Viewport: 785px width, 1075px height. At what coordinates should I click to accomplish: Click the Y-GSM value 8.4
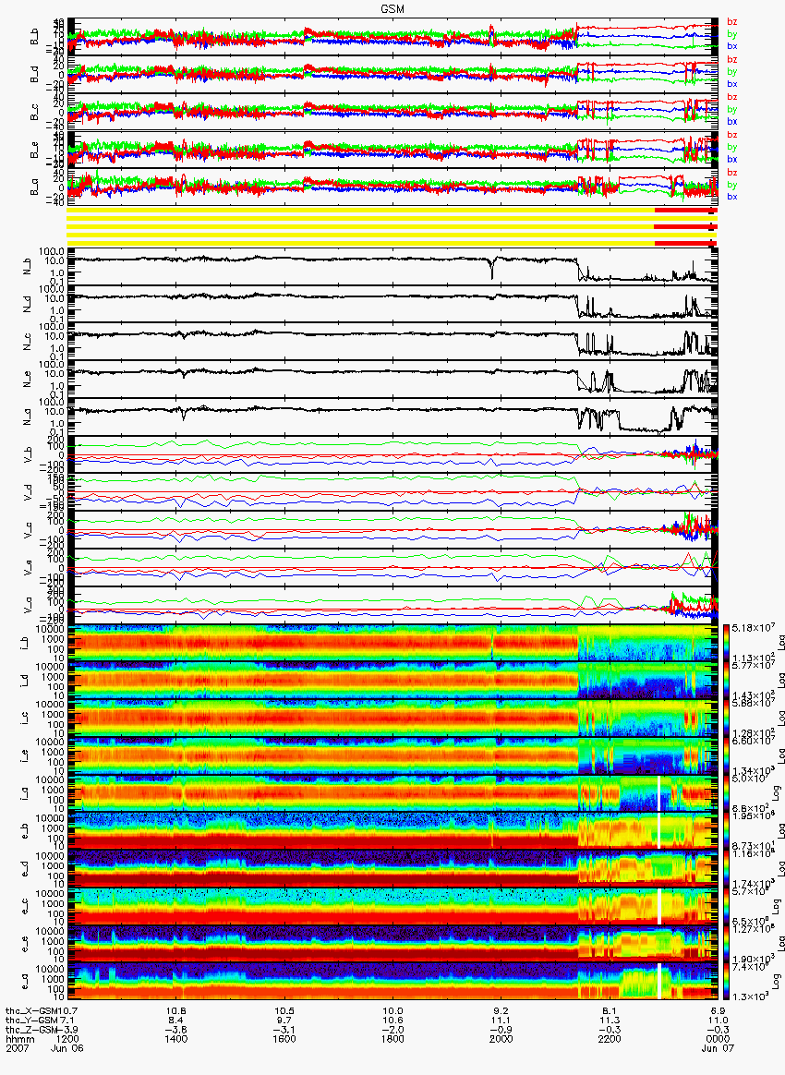[x=176, y=1021]
